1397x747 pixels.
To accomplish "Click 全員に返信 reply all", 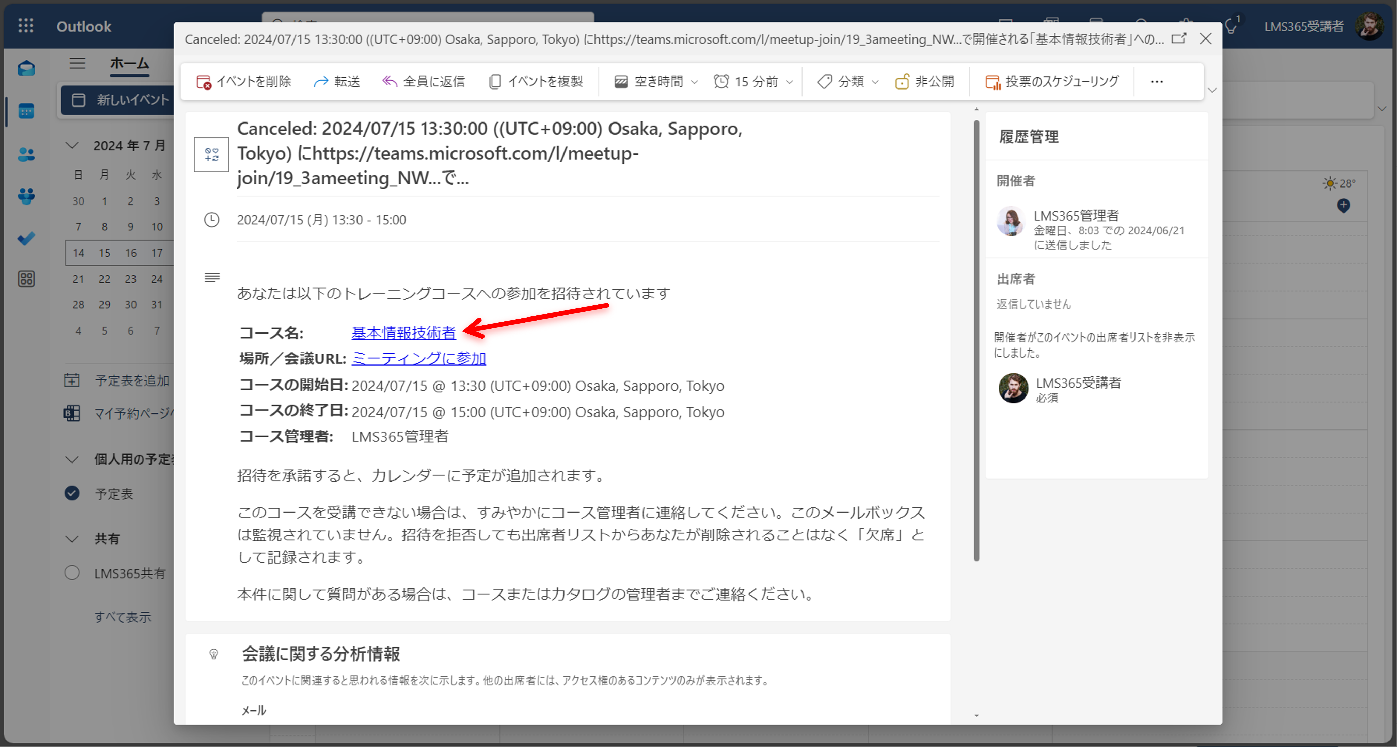I will point(423,81).
